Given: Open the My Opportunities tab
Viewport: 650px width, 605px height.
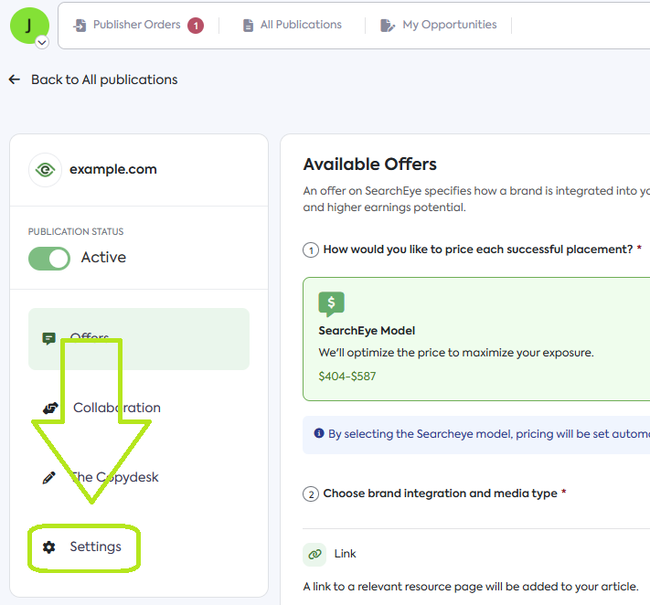Looking at the screenshot, I should point(449,25).
